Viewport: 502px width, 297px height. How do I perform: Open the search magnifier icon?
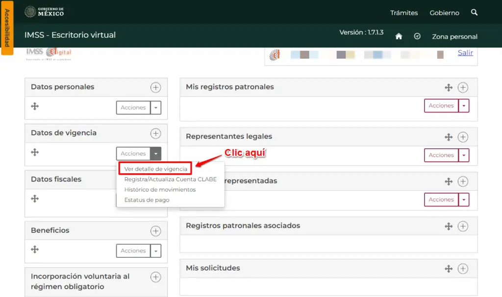click(474, 12)
